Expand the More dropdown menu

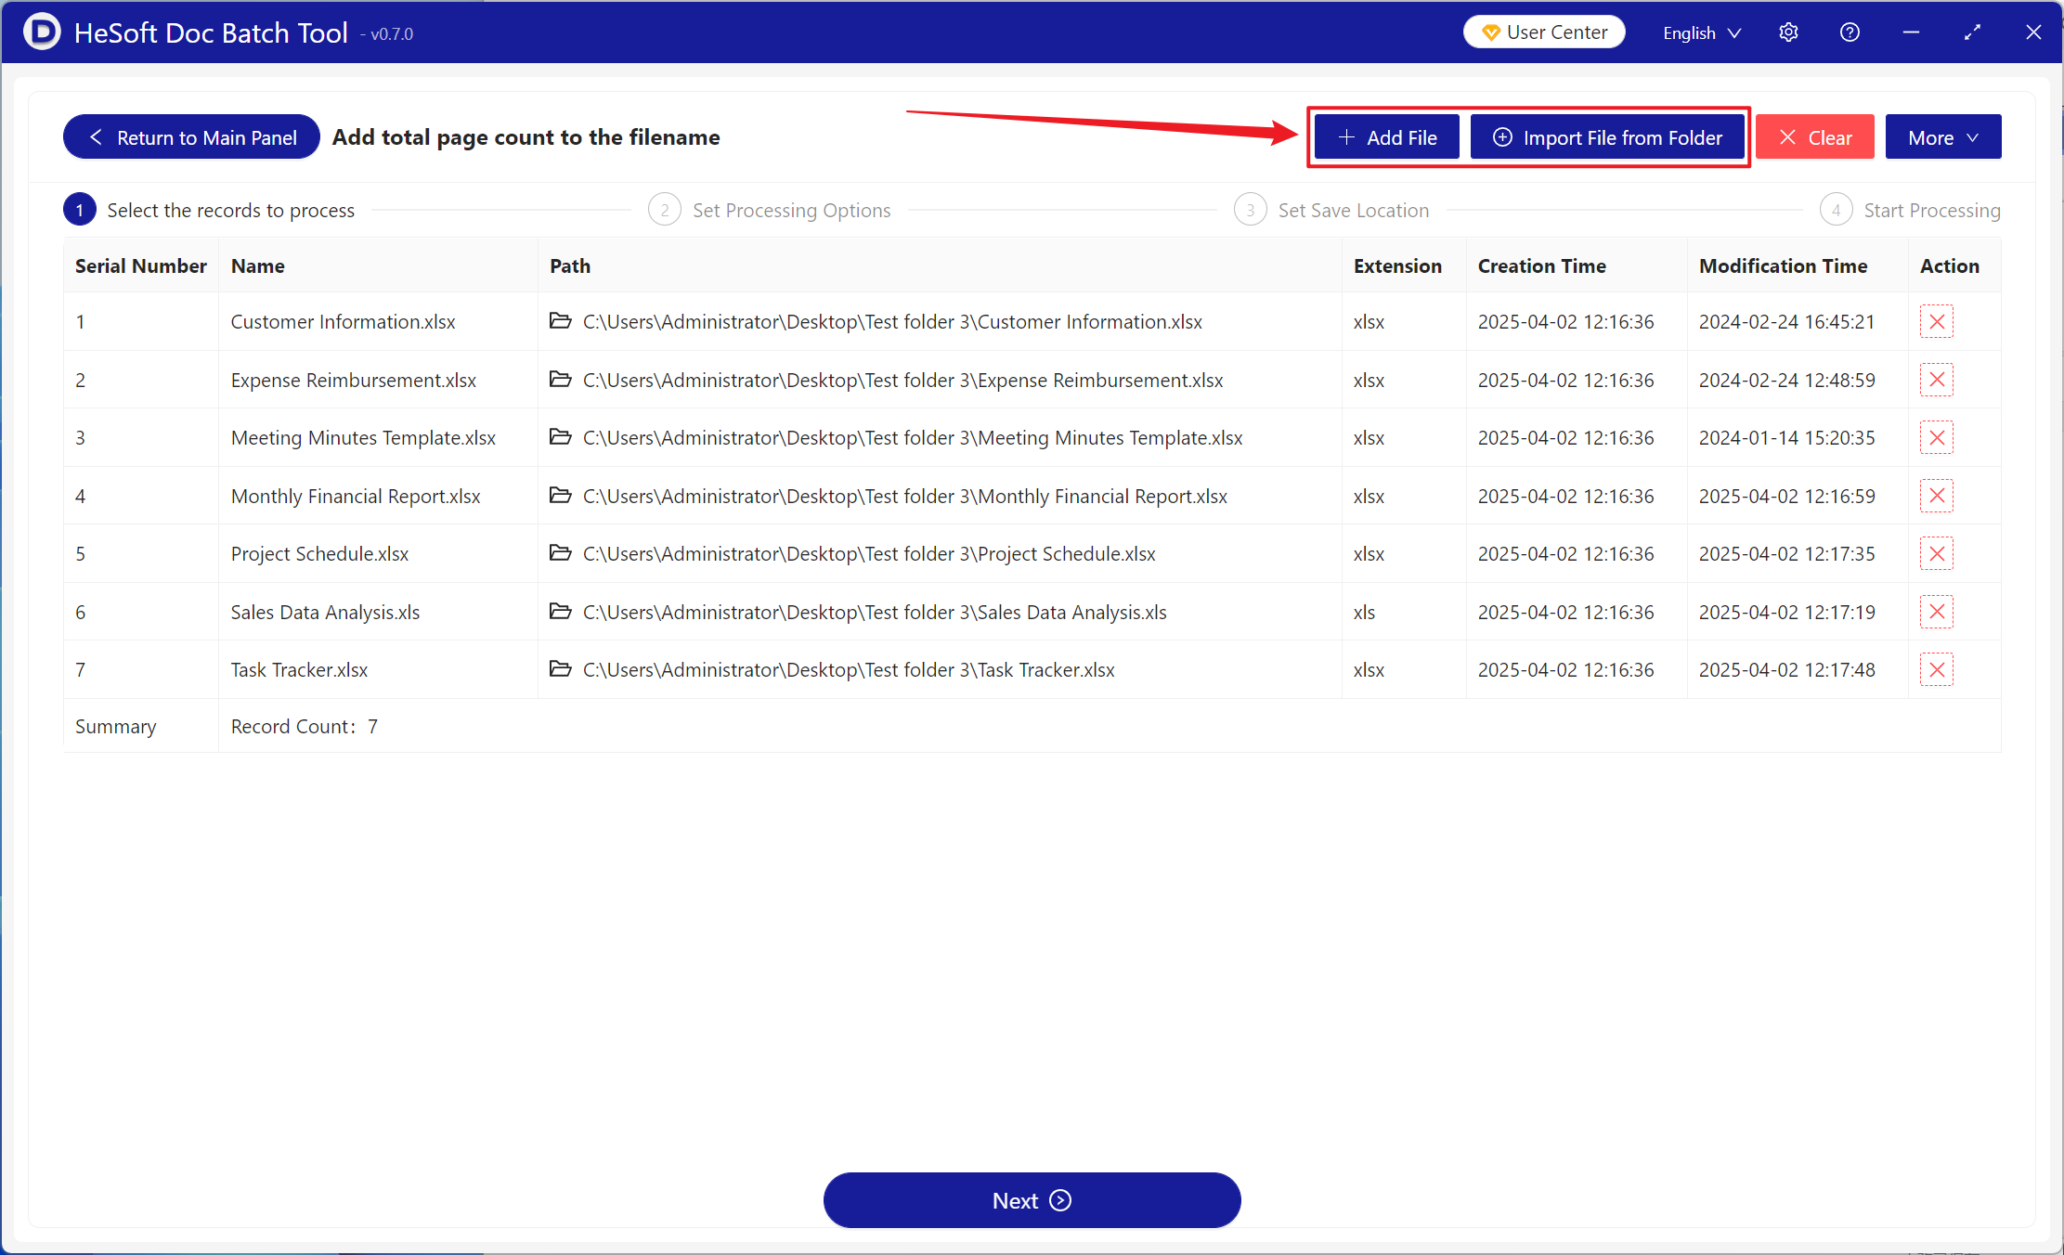coord(1942,137)
